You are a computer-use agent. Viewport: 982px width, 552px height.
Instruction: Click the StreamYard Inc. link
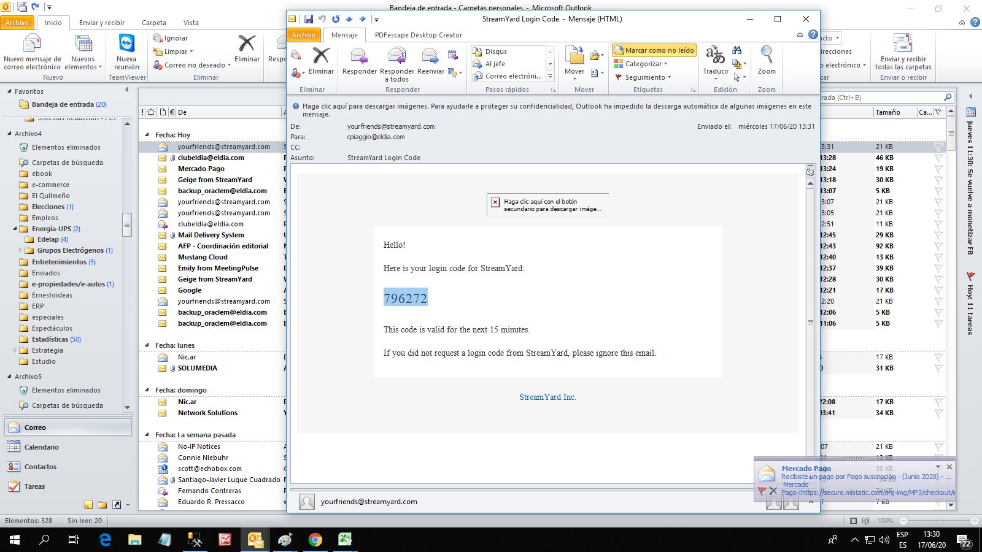(x=547, y=397)
